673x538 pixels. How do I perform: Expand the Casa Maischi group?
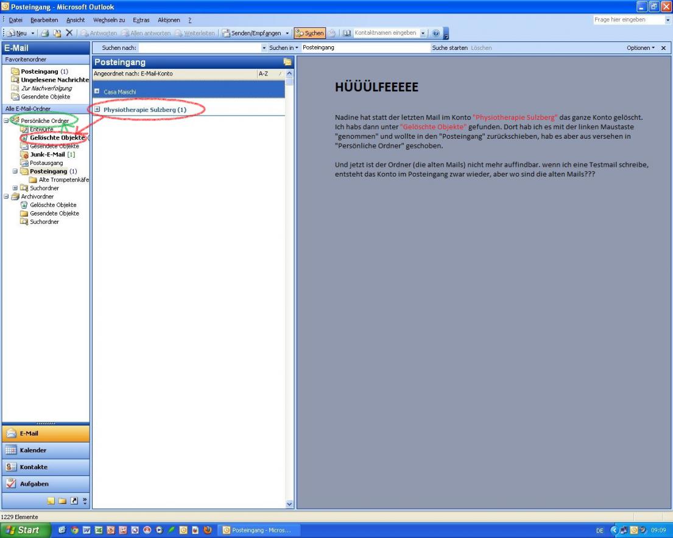pos(97,91)
